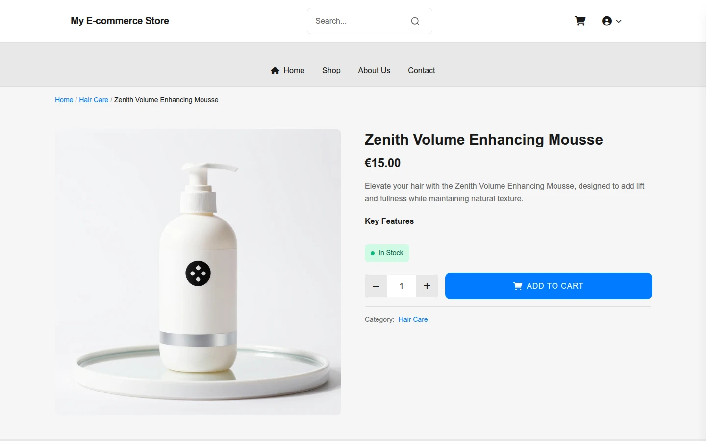Click the cart icon inside Add to Cart
706x441 pixels.
(x=518, y=286)
